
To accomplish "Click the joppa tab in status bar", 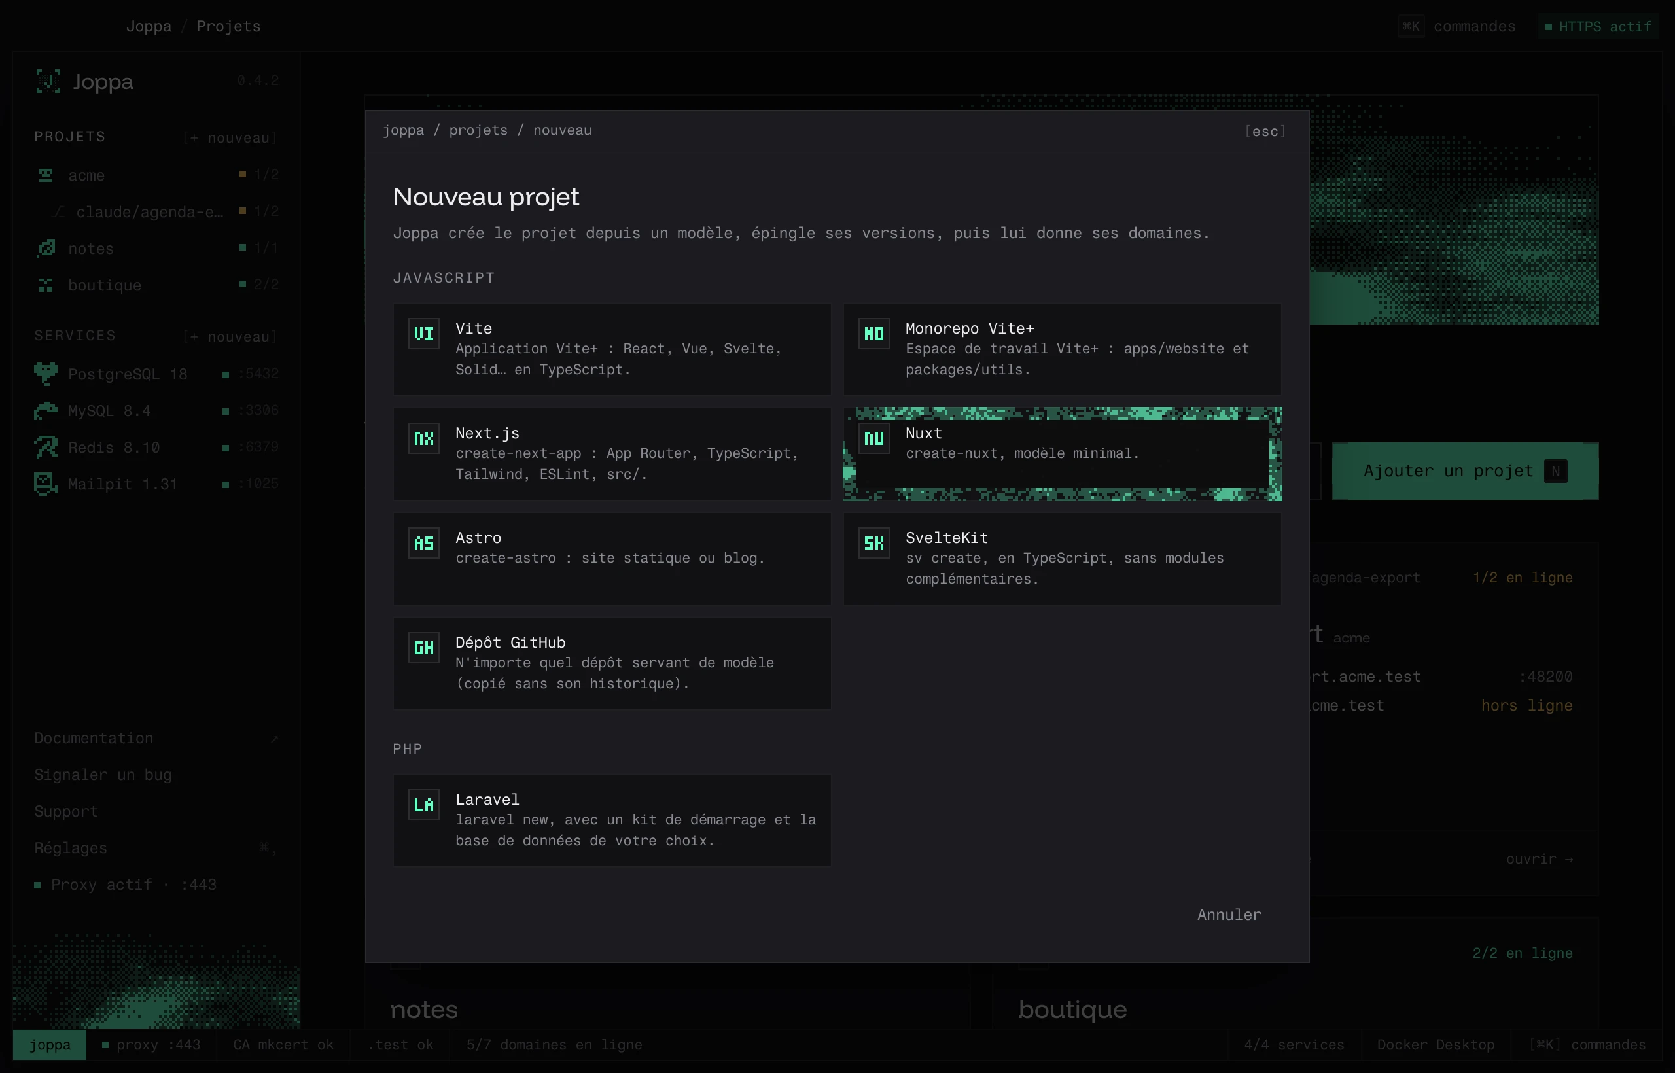I will click(x=50, y=1044).
